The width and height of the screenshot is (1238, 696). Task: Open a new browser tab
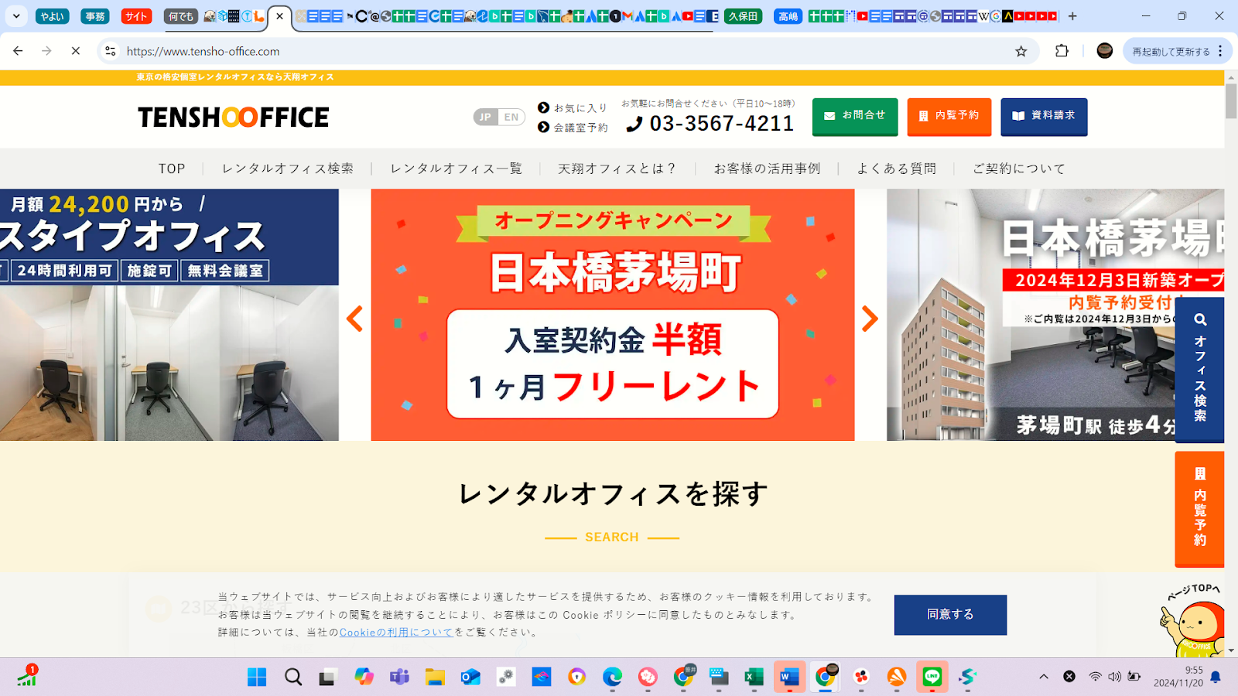1072,16
